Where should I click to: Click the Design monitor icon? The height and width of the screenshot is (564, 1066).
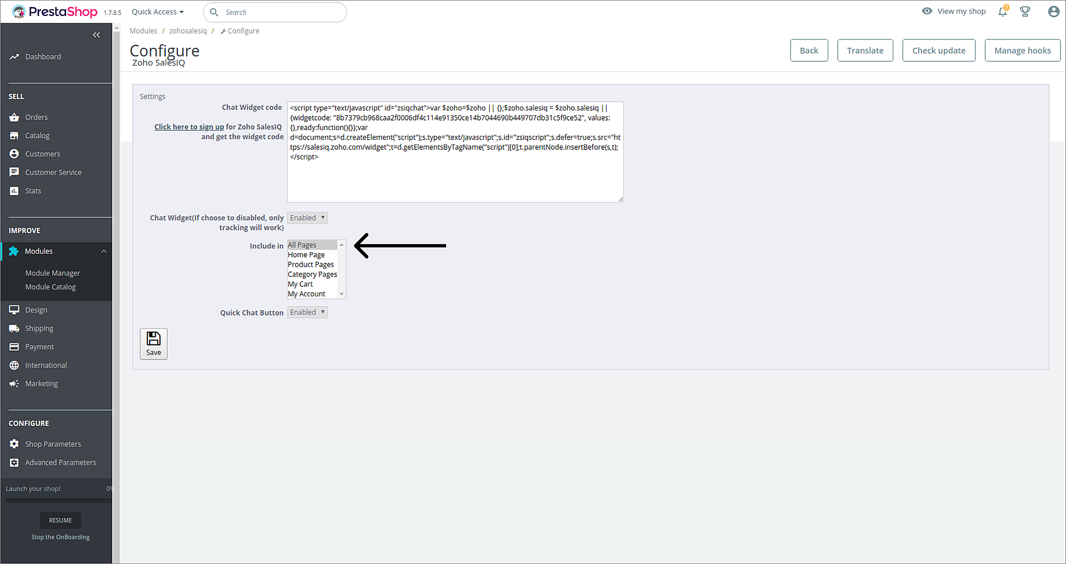click(x=14, y=310)
